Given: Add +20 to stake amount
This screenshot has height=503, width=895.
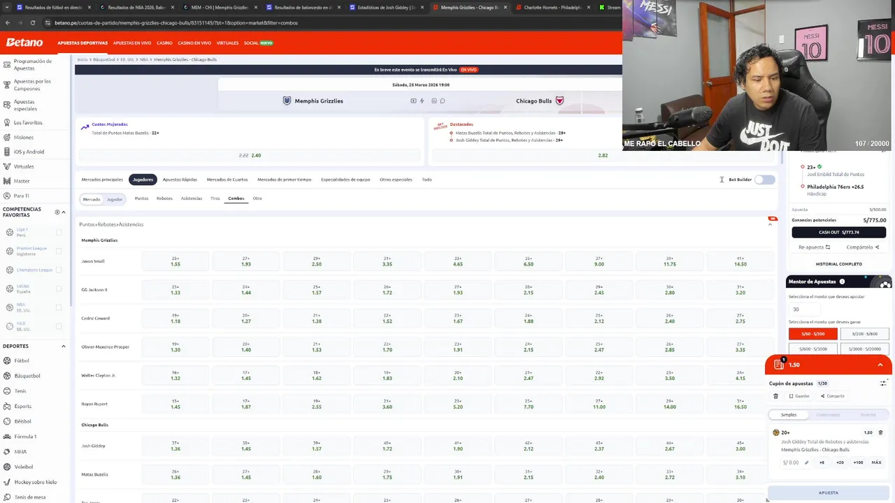Looking at the screenshot, I should tap(840, 462).
